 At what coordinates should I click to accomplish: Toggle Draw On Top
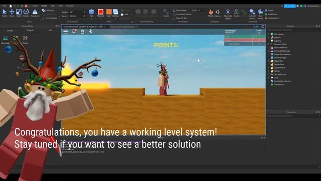(x=180, y=18)
